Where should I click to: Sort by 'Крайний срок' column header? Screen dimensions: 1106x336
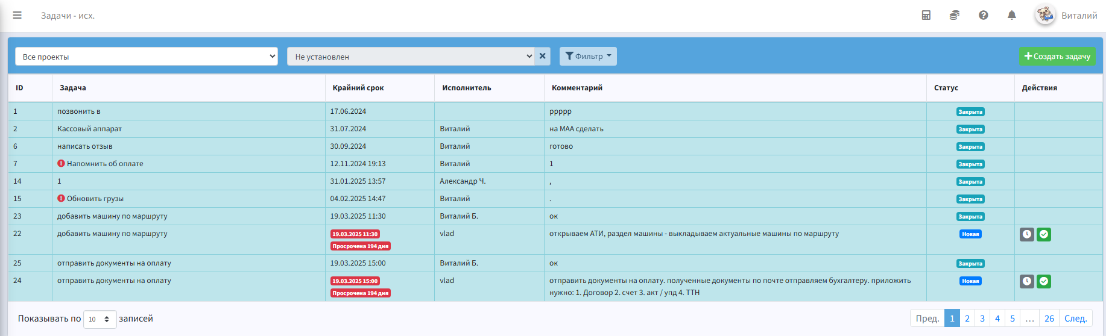pyautogui.click(x=358, y=88)
